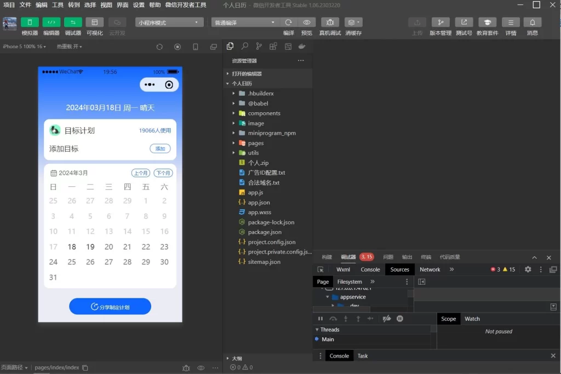Open the 调试器 (Debugger) icon
The image size is (561, 374).
click(x=74, y=22)
